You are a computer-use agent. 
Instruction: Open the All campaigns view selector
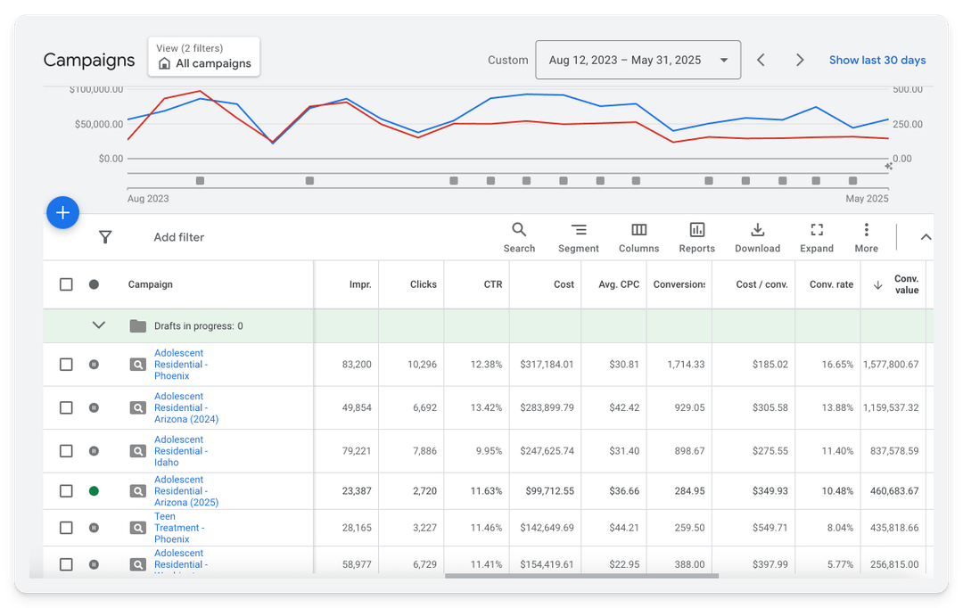click(204, 57)
